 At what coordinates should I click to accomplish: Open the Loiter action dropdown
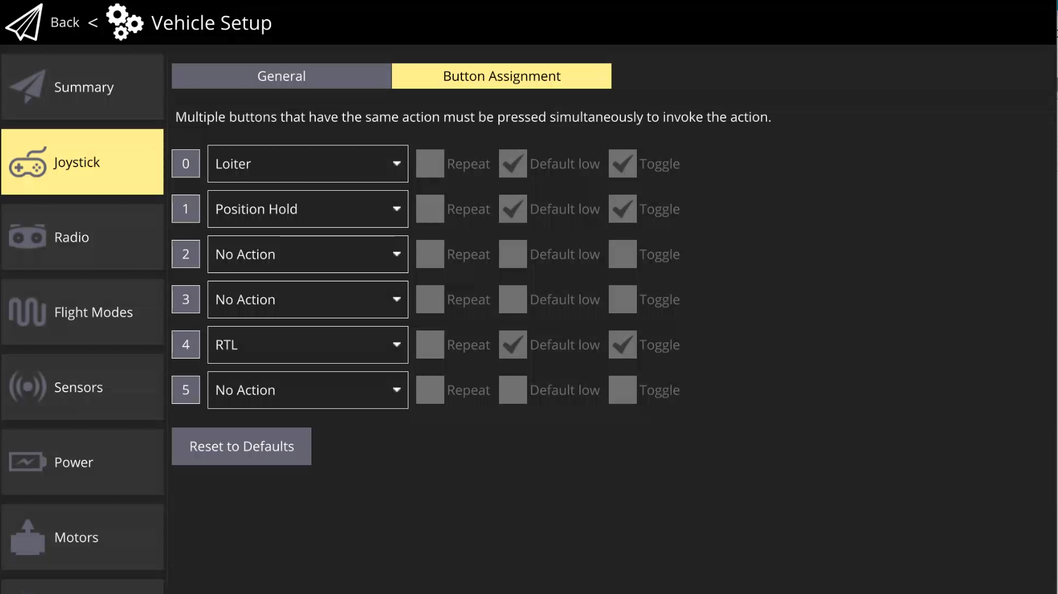tap(308, 164)
